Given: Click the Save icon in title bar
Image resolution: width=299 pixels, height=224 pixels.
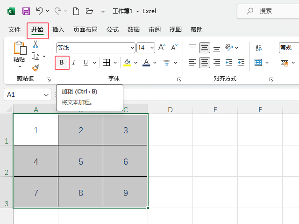Looking at the screenshot, I should pyautogui.click(x=26, y=11).
